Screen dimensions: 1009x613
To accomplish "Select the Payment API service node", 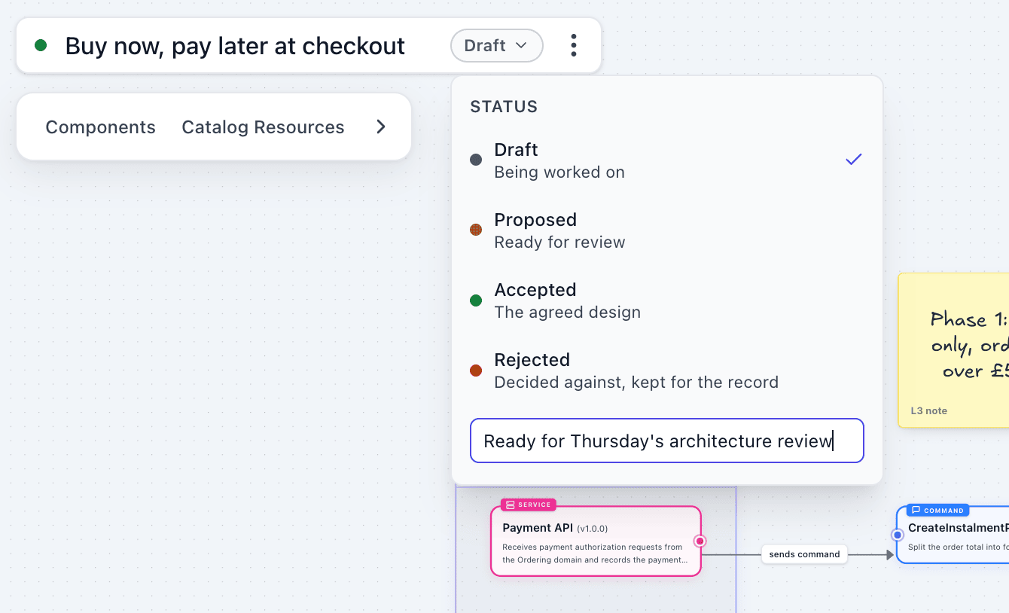I will coord(596,541).
